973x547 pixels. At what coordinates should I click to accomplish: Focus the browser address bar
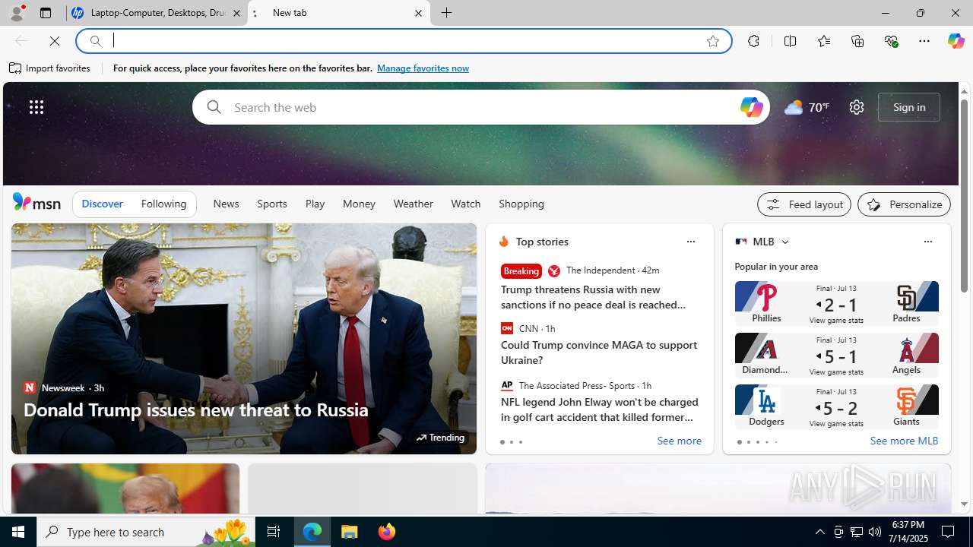[x=403, y=41]
